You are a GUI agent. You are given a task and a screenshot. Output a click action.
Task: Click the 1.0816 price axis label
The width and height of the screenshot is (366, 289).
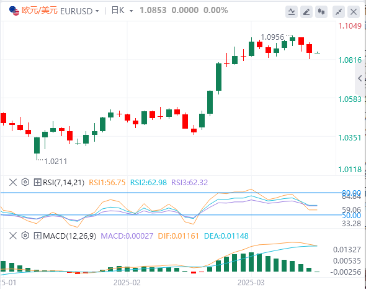coord(350,60)
